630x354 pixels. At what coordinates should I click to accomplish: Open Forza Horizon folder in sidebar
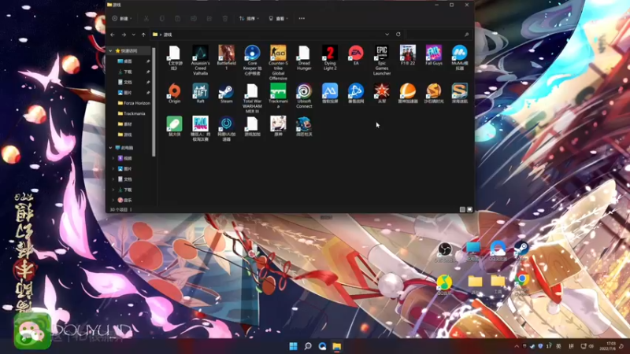(x=134, y=103)
